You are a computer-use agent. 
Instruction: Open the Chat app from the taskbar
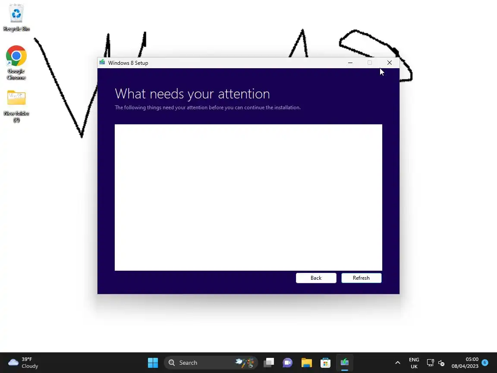[287, 363]
